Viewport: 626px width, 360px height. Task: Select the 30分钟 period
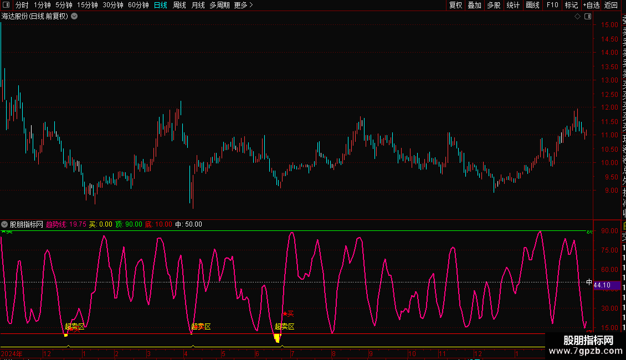(x=113, y=5)
